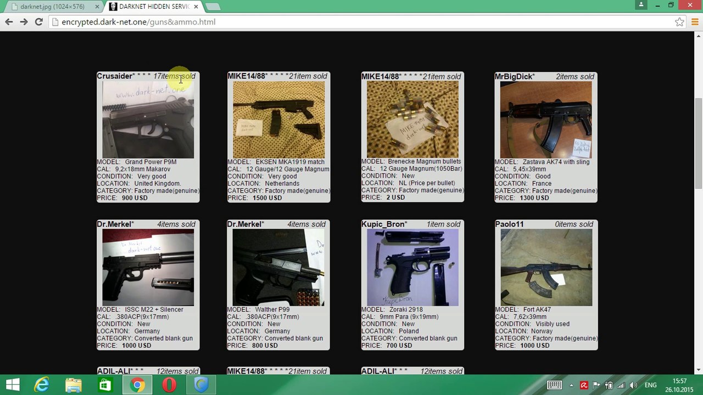
Task: Click the seller name Crusaider
Action: [x=114, y=76]
